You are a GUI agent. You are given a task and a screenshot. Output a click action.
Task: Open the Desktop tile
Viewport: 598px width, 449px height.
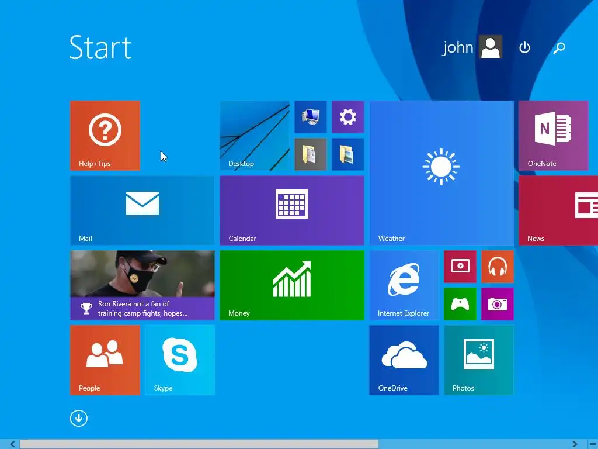click(x=255, y=136)
